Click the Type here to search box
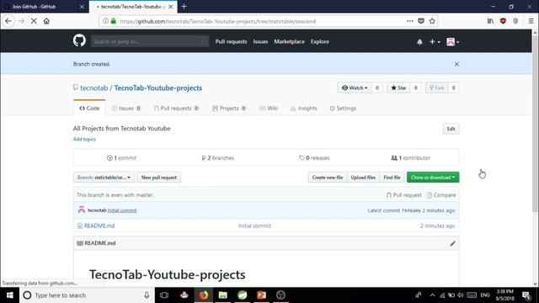539x303 pixels. point(86,295)
